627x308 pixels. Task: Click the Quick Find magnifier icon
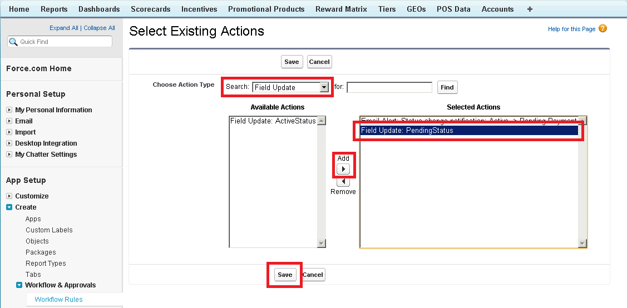tap(14, 42)
